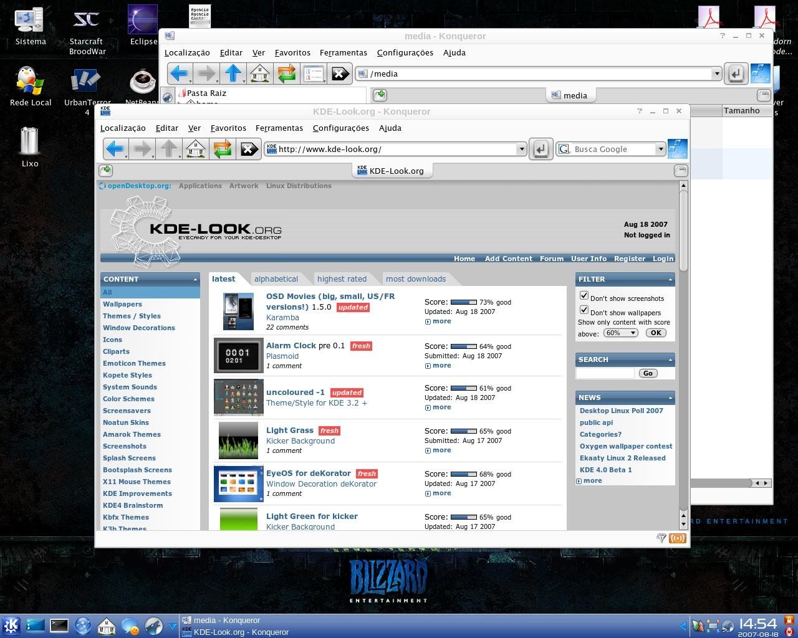Open new tab in KDE-Look Konqueror window
Screen dimensions: 798x638
(105, 170)
